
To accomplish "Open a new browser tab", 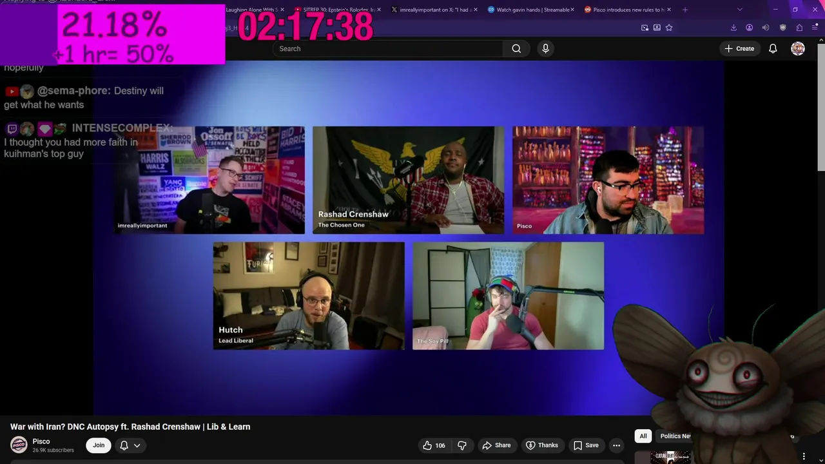I will (x=685, y=10).
